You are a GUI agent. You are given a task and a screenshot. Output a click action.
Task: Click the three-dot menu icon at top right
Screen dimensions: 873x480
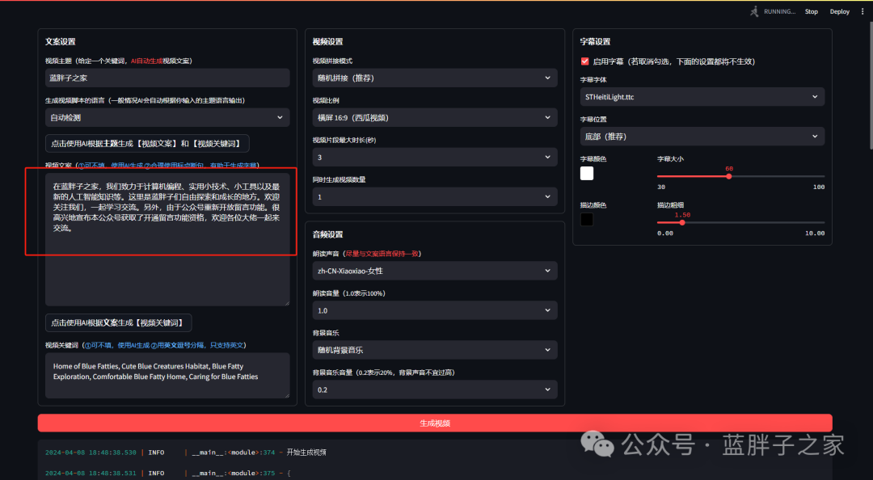pos(862,11)
